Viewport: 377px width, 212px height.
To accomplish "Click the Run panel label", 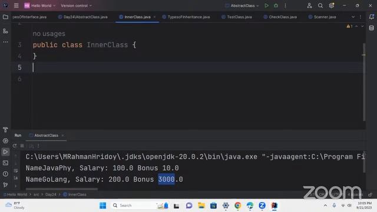I will coord(18,135).
